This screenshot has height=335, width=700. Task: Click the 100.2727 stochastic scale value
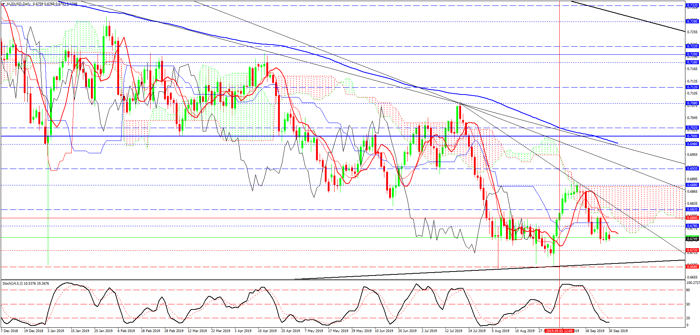(x=693, y=283)
